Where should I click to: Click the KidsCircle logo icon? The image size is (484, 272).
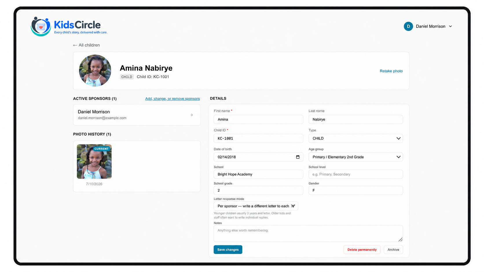41,27
